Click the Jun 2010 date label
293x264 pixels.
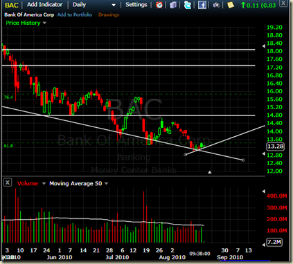60,257
